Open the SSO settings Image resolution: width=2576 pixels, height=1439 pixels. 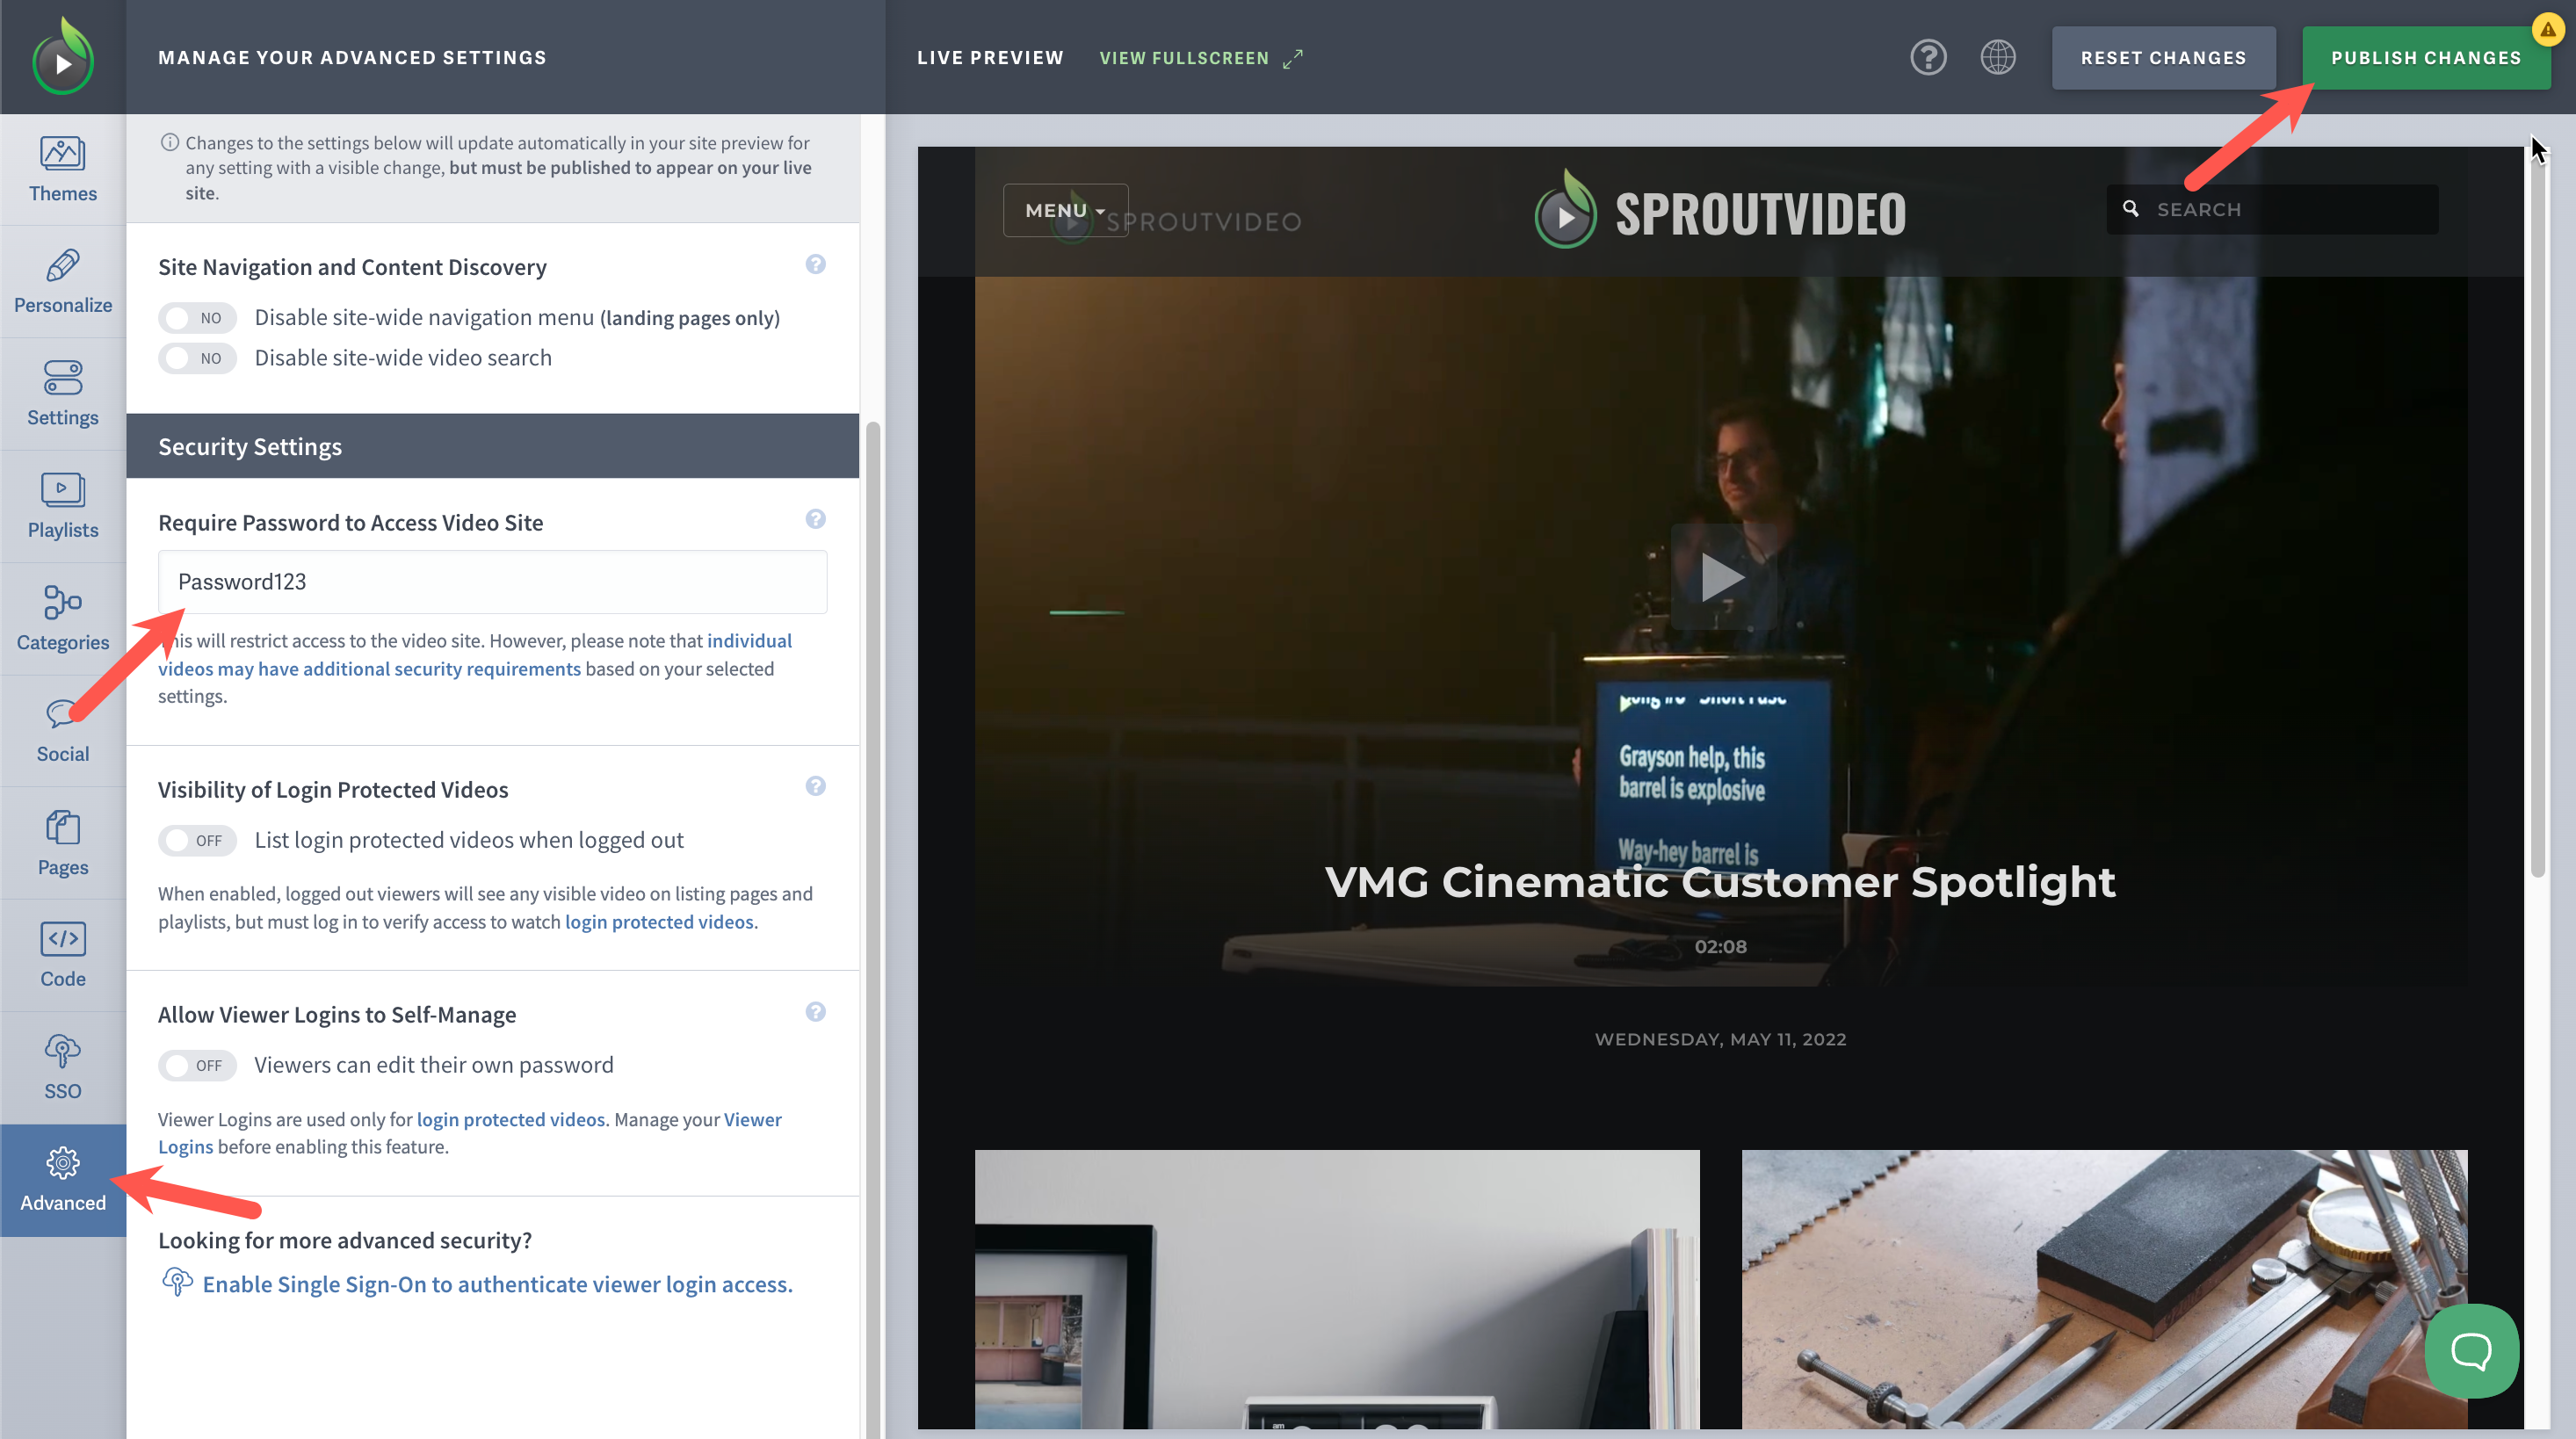coord(62,1067)
